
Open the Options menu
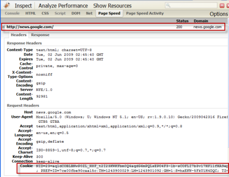[219, 14]
